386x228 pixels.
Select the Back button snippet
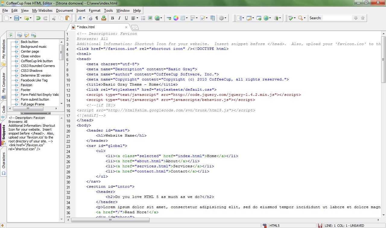(x=29, y=42)
